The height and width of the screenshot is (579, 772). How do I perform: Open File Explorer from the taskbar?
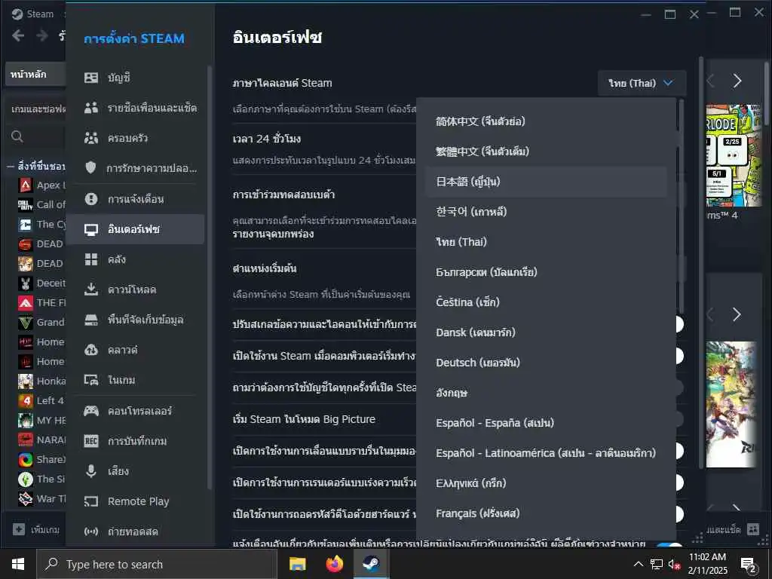pyautogui.click(x=297, y=564)
